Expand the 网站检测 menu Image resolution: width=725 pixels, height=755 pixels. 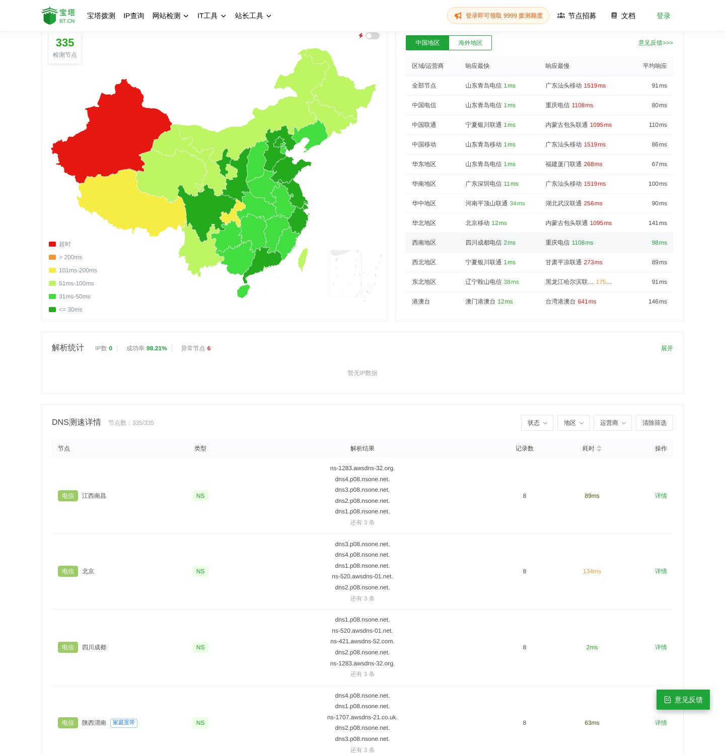point(171,16)
